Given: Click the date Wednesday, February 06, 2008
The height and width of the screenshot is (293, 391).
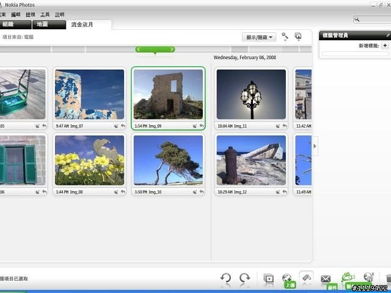Looking at the screenshot, I should [244, 57].
